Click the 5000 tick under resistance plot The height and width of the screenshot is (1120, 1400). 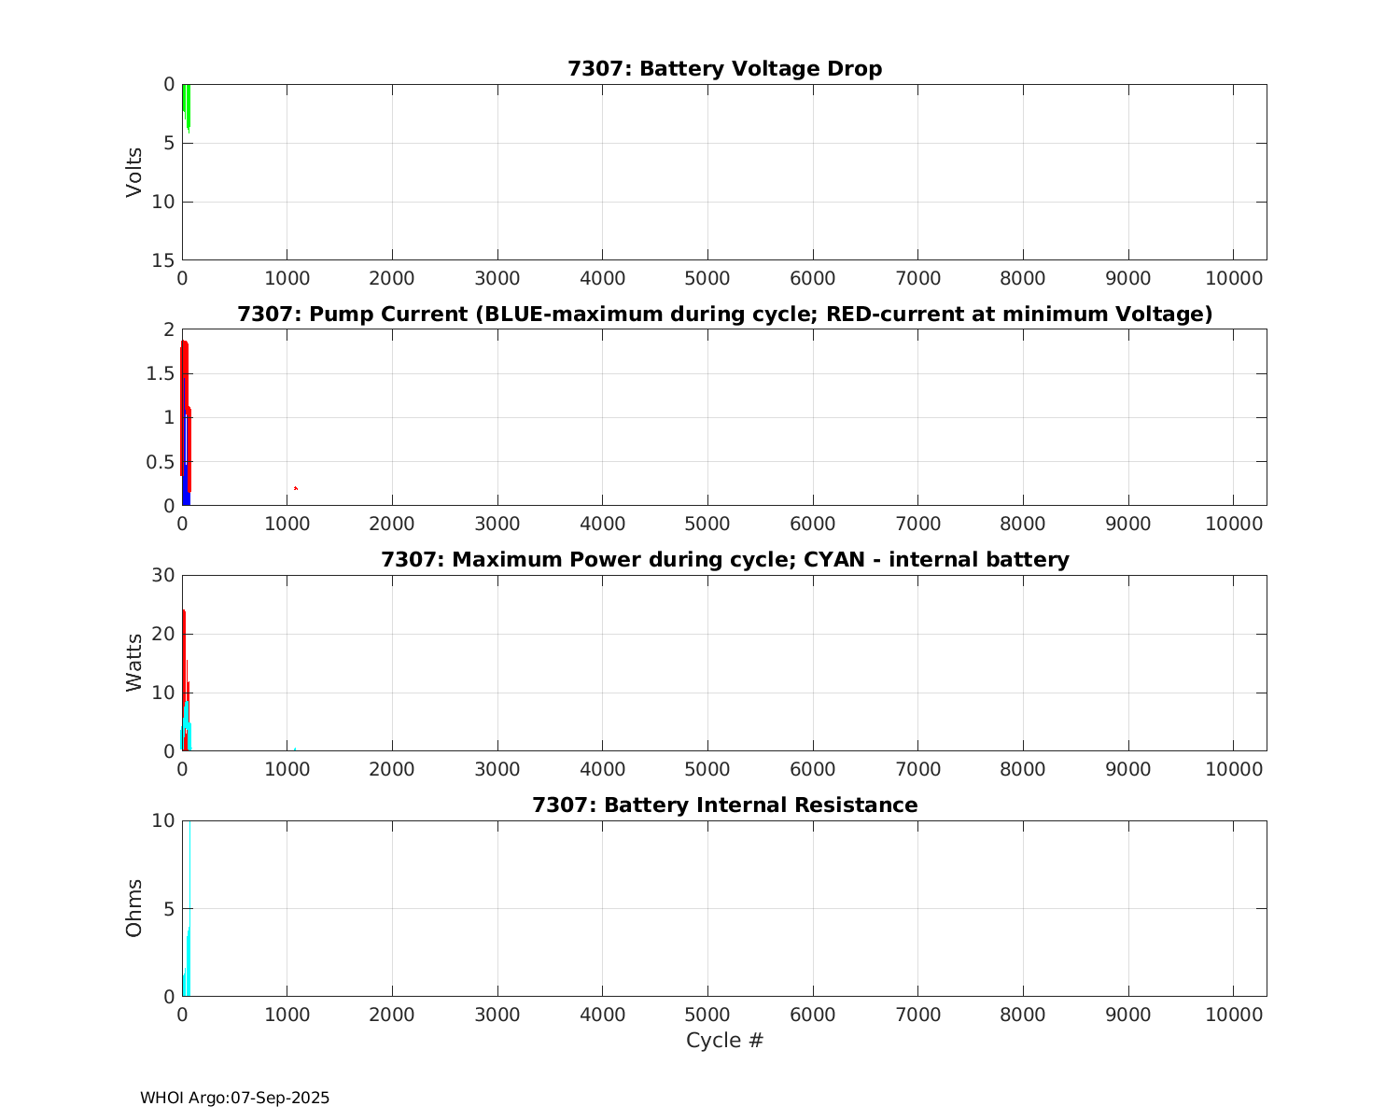707,1015
